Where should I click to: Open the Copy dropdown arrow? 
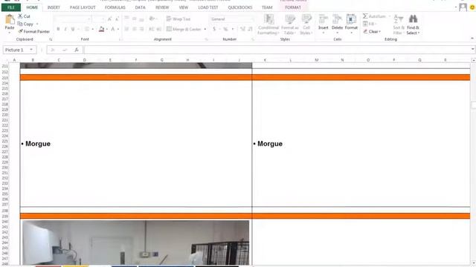[x=37, y=24]
